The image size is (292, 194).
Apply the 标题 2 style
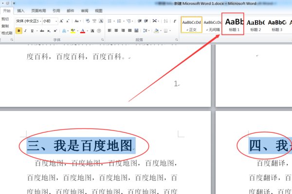point(255,25)
